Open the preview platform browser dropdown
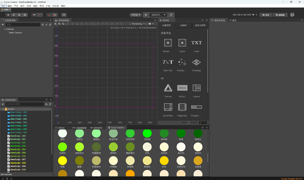Screen dimensions: 304x180 [136, 15]
